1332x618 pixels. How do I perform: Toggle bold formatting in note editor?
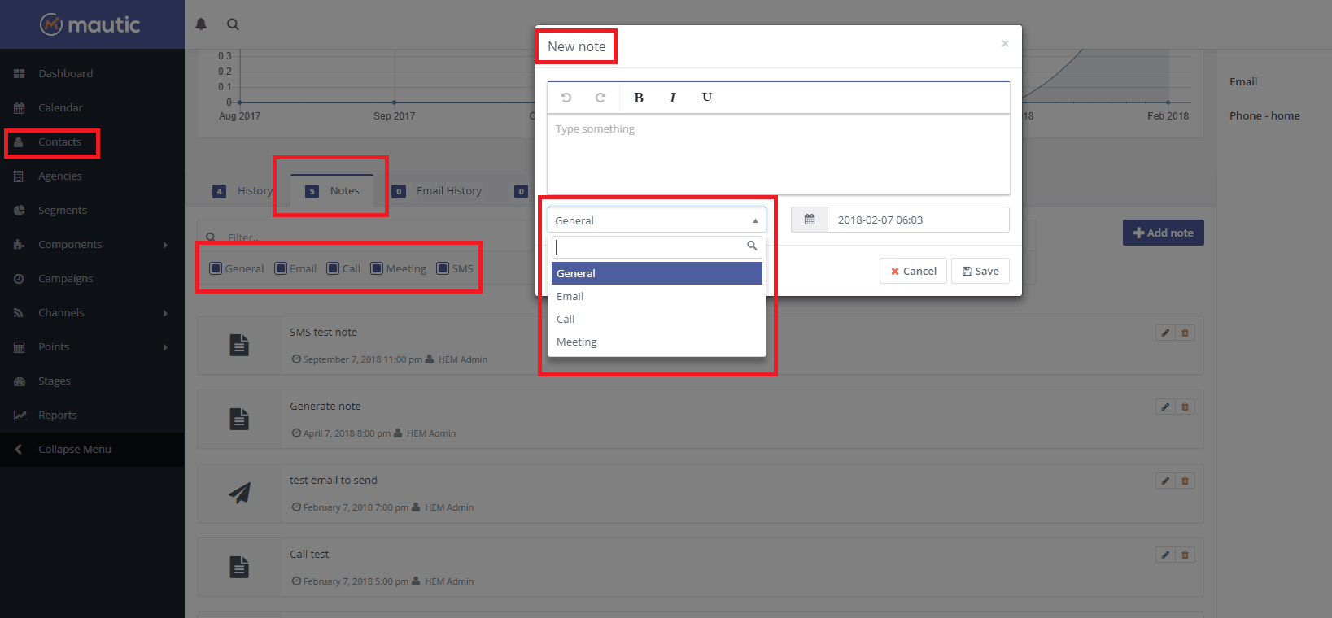click(639, 98)
